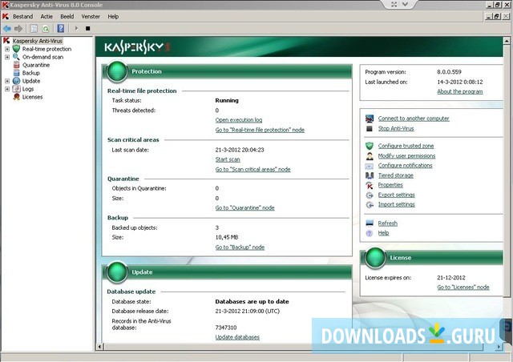Expand the Real-time protection tree node
This screenshot has height=362, width=513.
coord(7,49)
